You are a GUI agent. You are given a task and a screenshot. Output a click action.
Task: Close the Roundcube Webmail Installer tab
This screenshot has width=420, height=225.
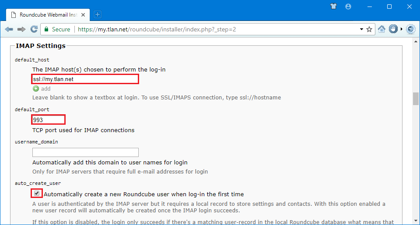(83, 15)
